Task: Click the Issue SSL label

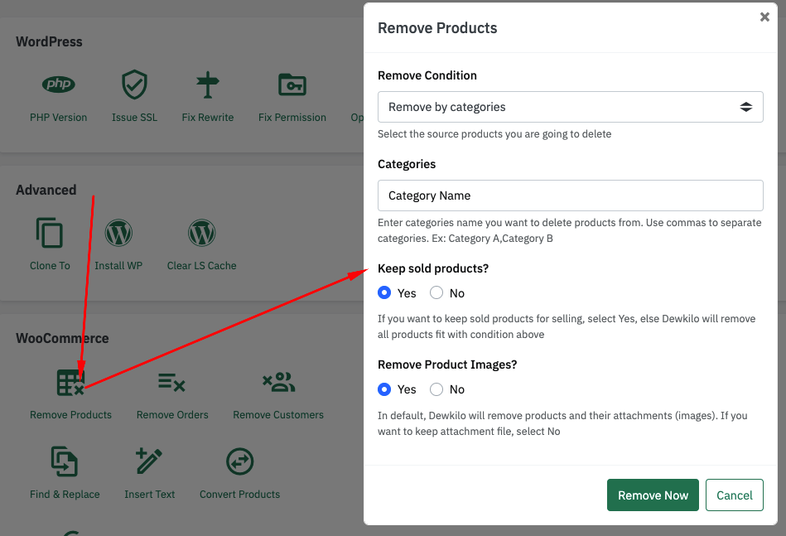Action: (134, 118)
